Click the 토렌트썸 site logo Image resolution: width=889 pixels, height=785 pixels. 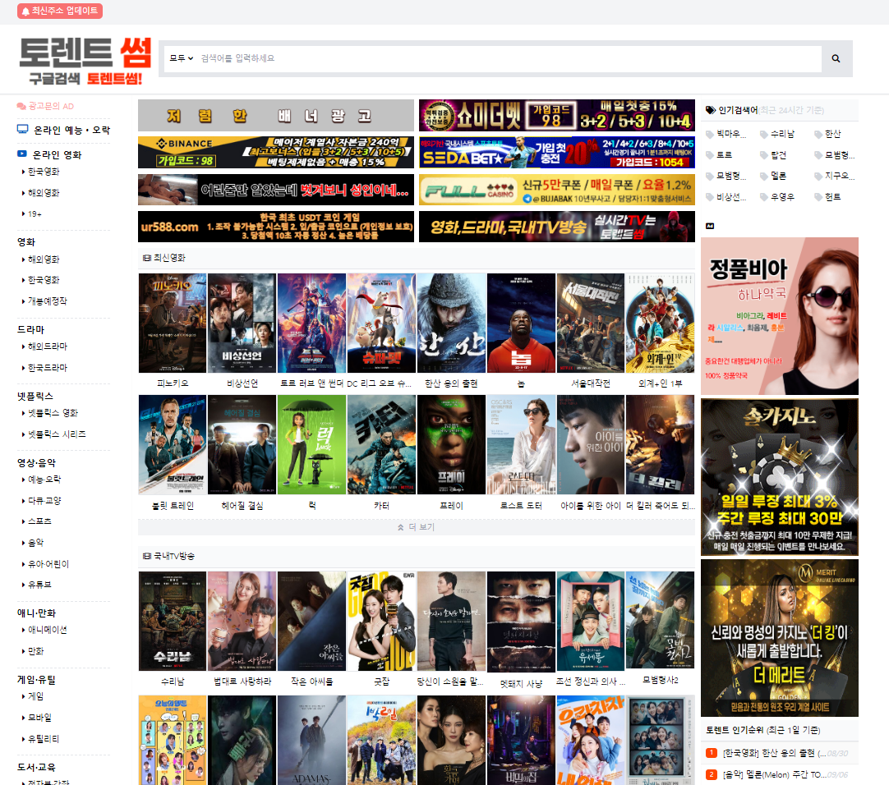tap(85, 62)
